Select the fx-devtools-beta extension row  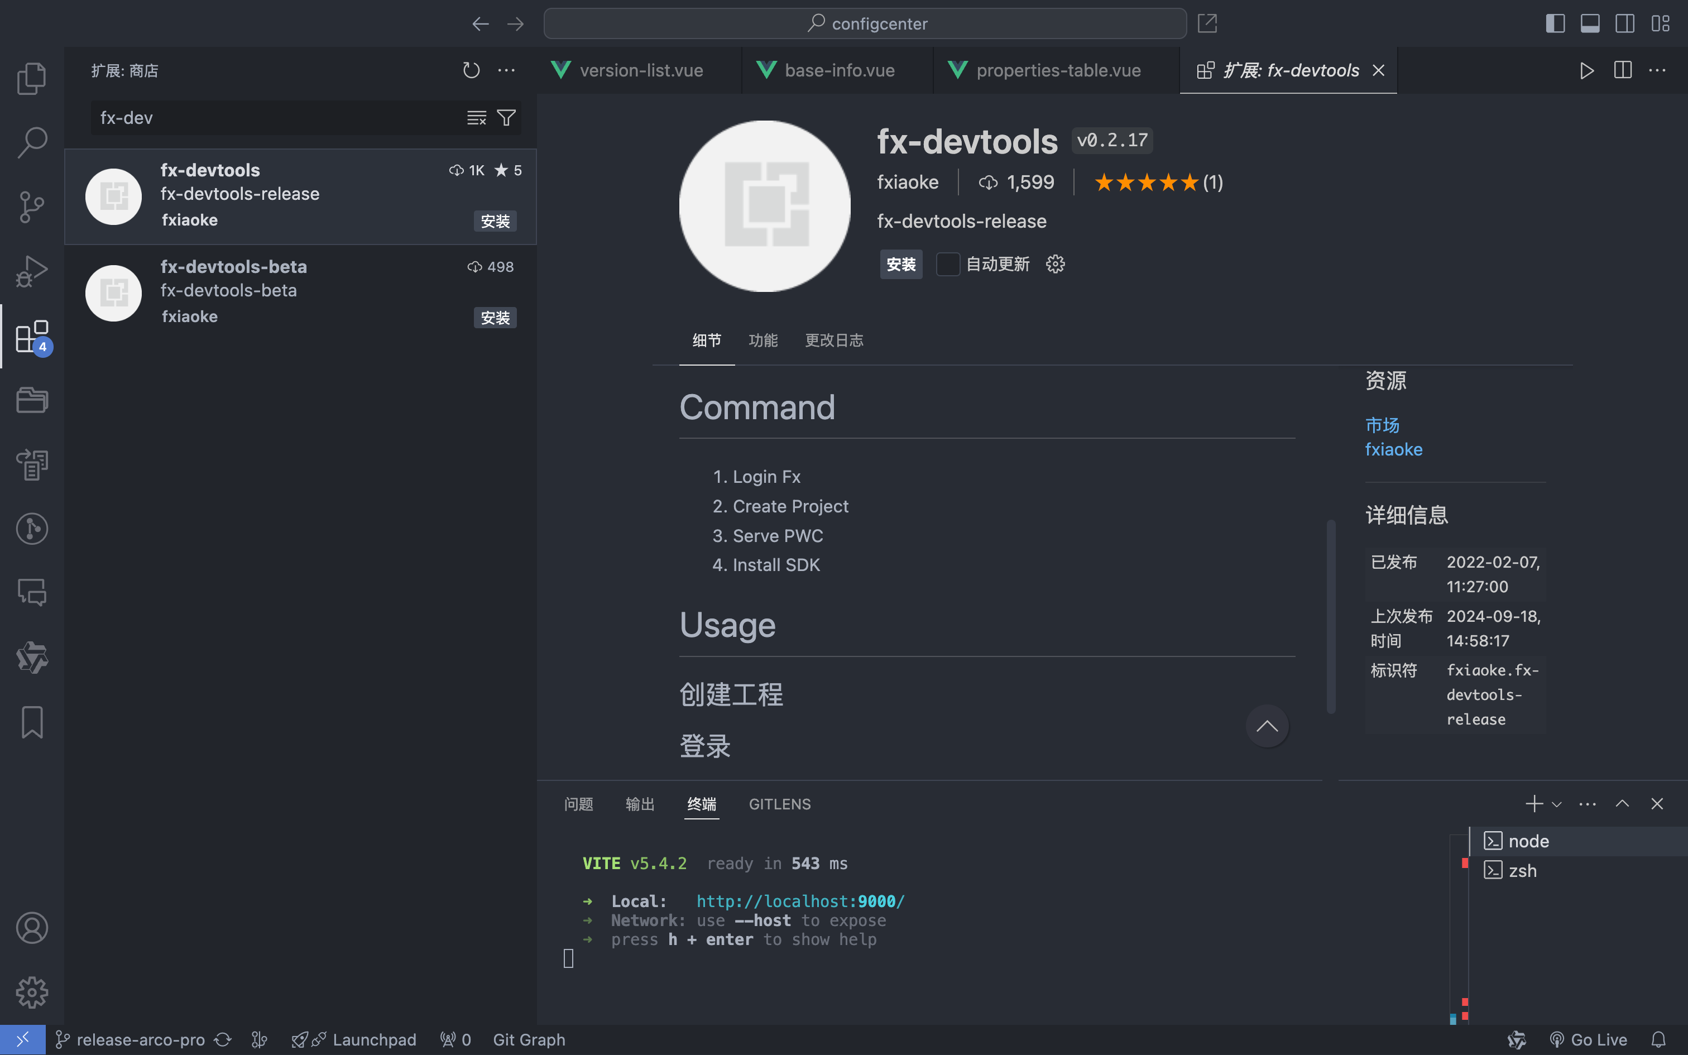pyautogui.click(x=301, y=292)
